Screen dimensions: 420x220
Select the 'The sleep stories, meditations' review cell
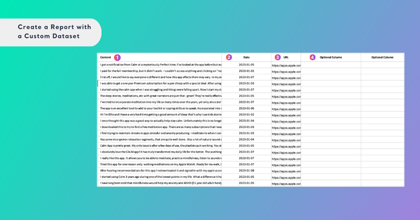click(161, 96)
